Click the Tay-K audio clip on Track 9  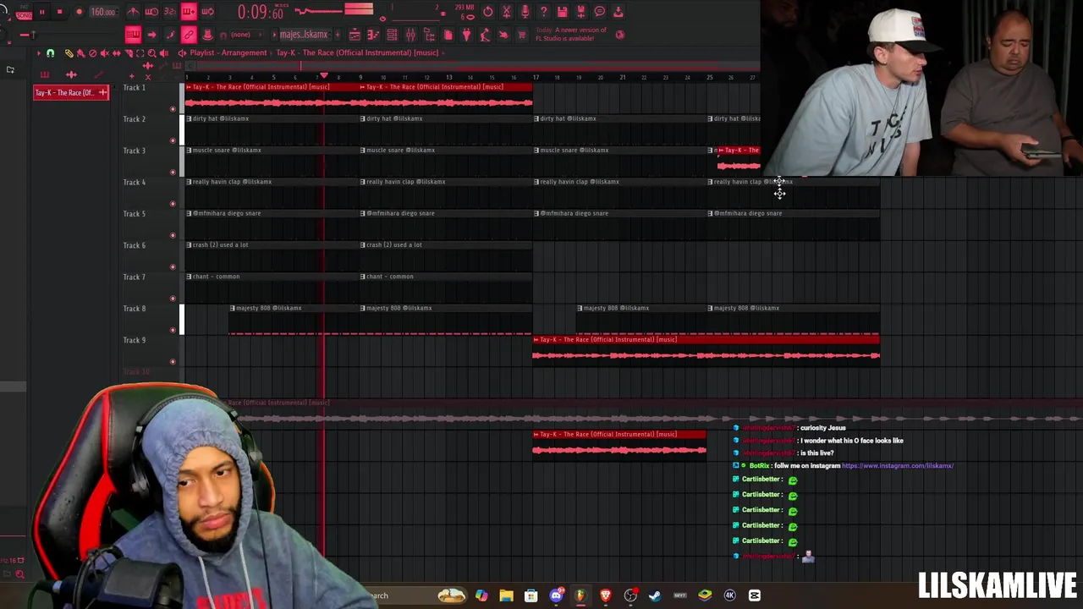click(x=706, y=349)
